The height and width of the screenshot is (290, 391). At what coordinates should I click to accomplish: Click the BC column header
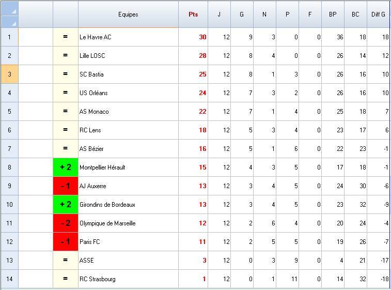(355, 14)
